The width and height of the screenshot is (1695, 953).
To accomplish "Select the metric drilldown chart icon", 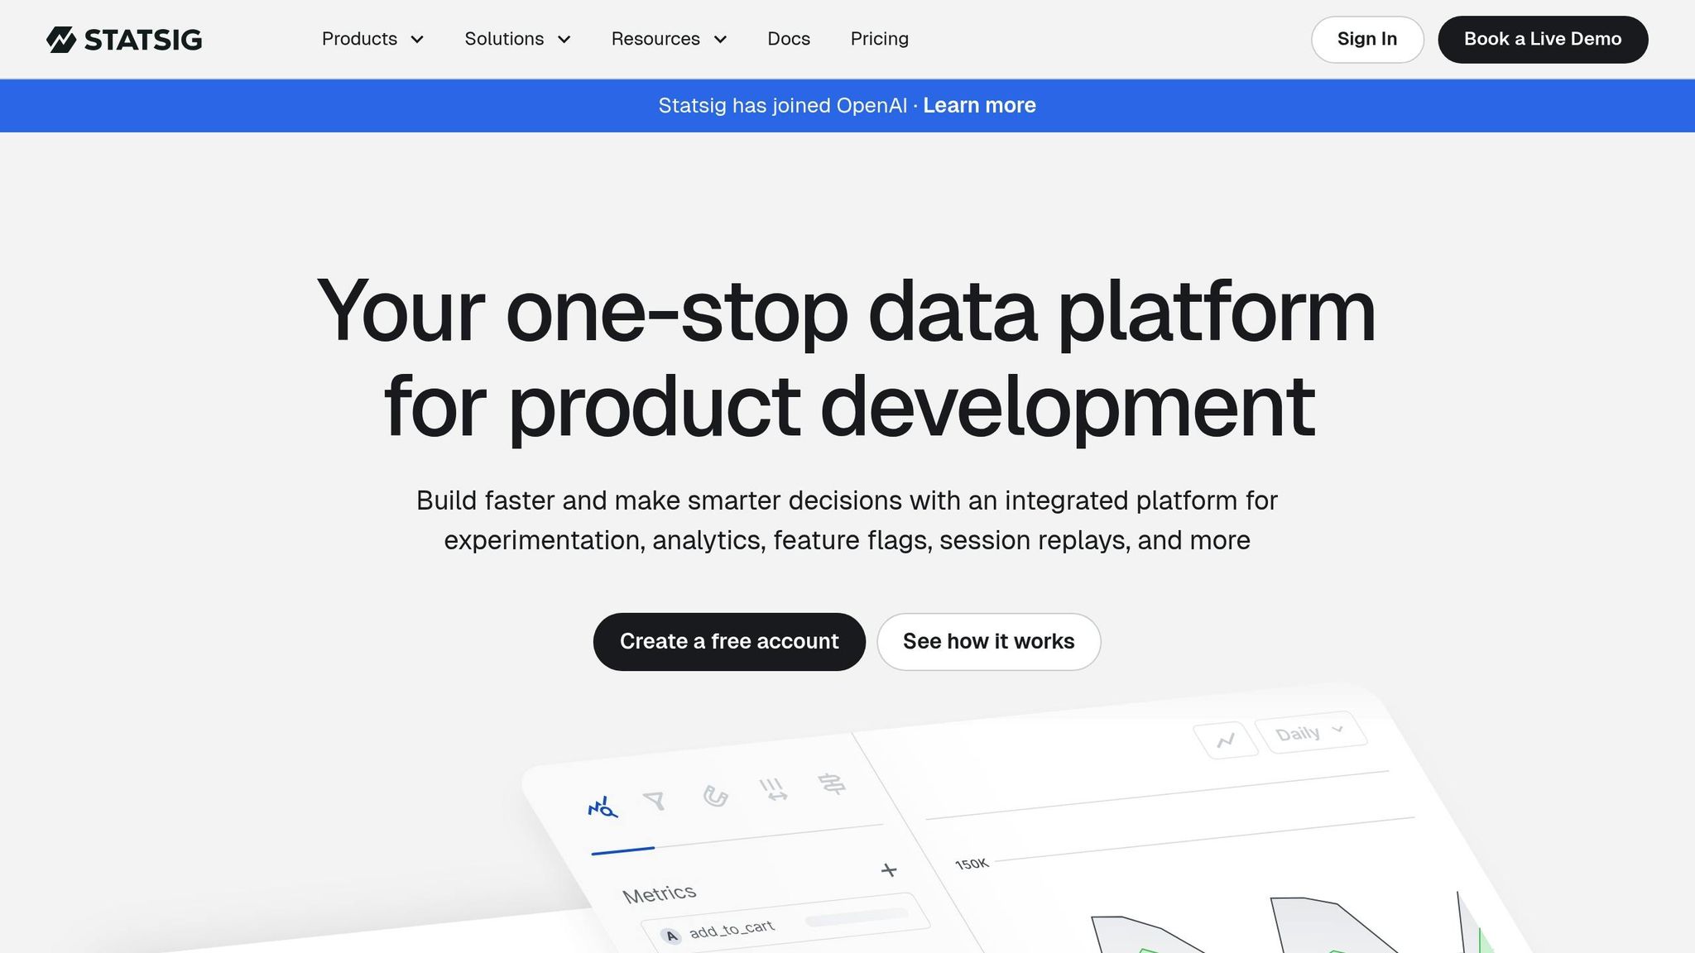I will point(603,807).
